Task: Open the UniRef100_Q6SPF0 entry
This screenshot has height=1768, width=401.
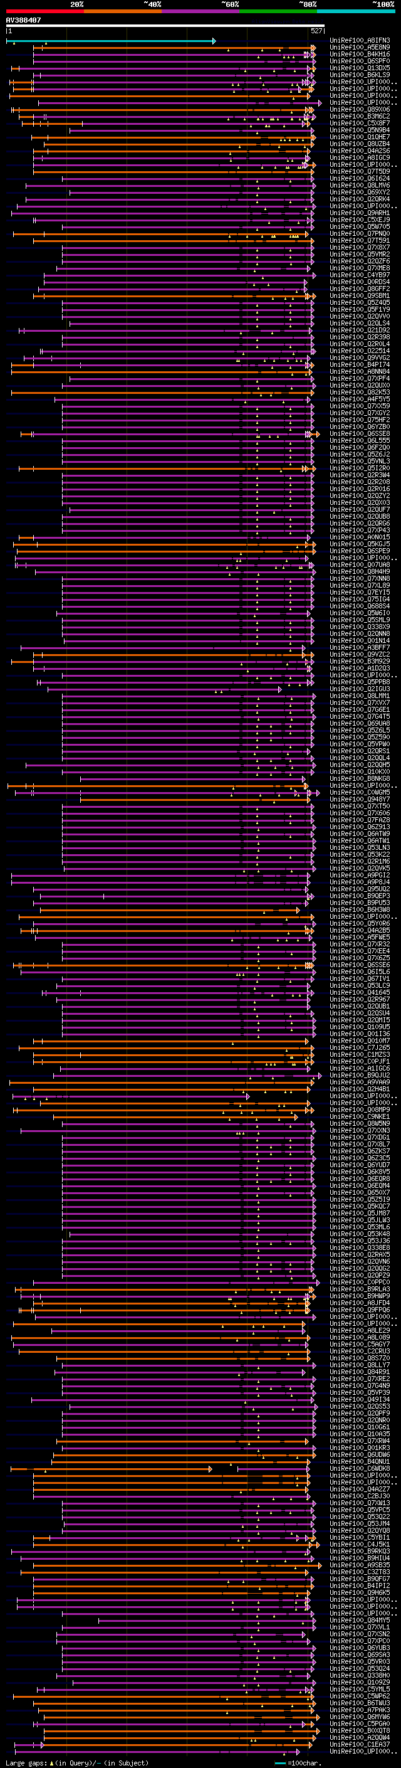Action: coord(360,61)
